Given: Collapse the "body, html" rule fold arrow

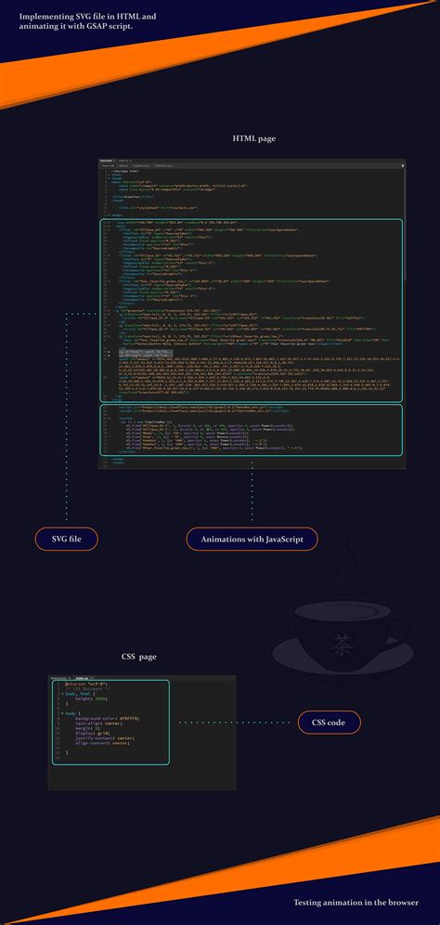Looking at the screenshot, I should (x=62, y=695).
